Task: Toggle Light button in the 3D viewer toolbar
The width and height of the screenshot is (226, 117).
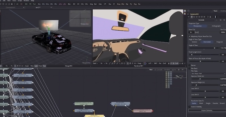Action: pyautogui.click(x=36, y=66)
